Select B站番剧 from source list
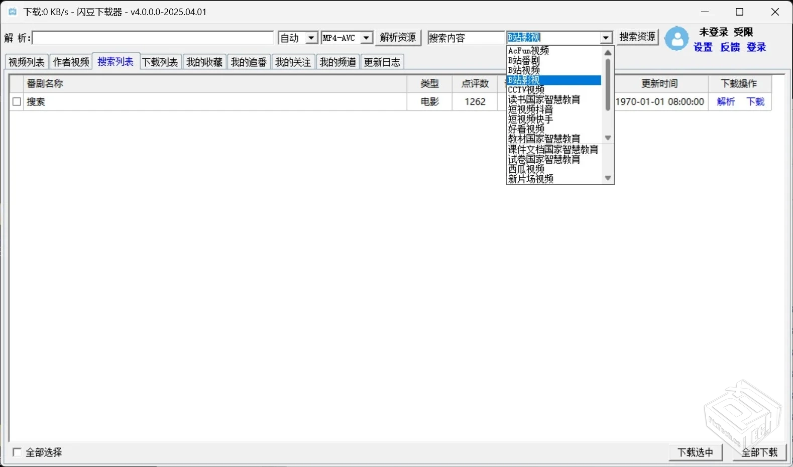 [524, 61]
